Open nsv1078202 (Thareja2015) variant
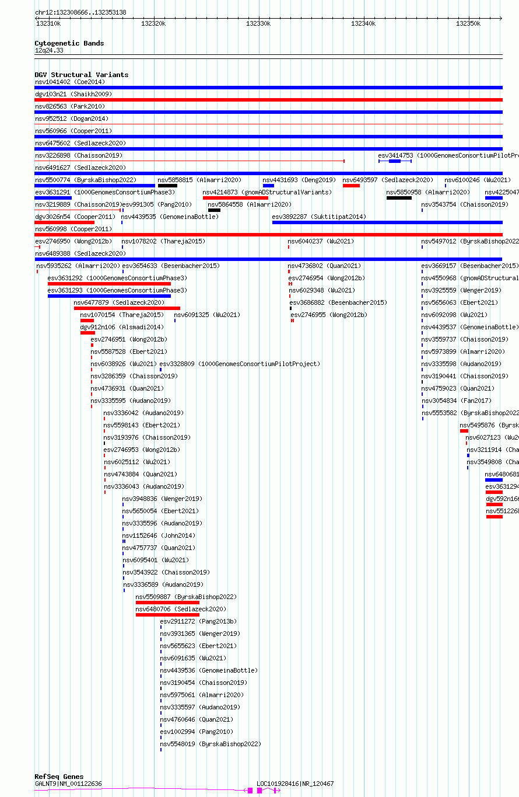519x797 pixels. tap(163, 241)
